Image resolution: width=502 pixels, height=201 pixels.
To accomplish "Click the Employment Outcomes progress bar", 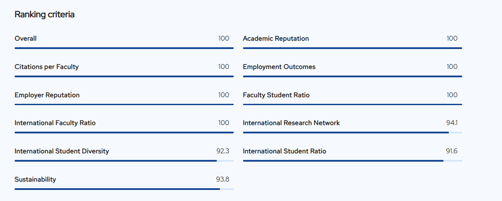I will click(352, 76).
